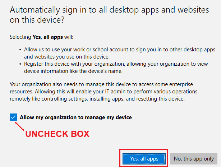221x167 pixels.
Task: Click the bullet dot before 'Allow us to use'
Action: [20, 50]
